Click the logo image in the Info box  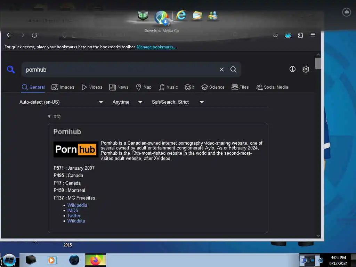[75, 149]
